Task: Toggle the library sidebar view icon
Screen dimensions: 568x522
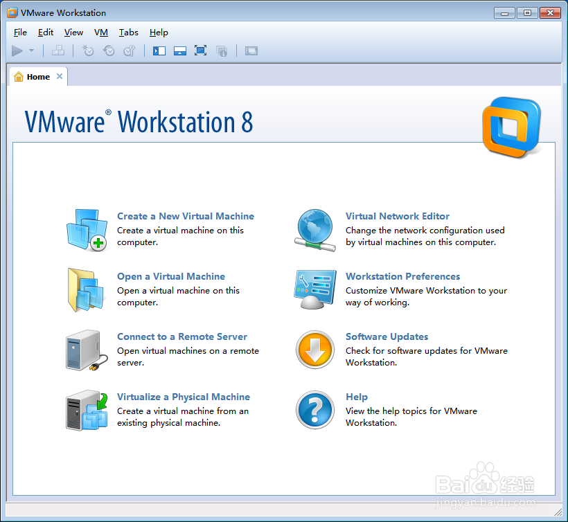Action: (x=159, y=51)
